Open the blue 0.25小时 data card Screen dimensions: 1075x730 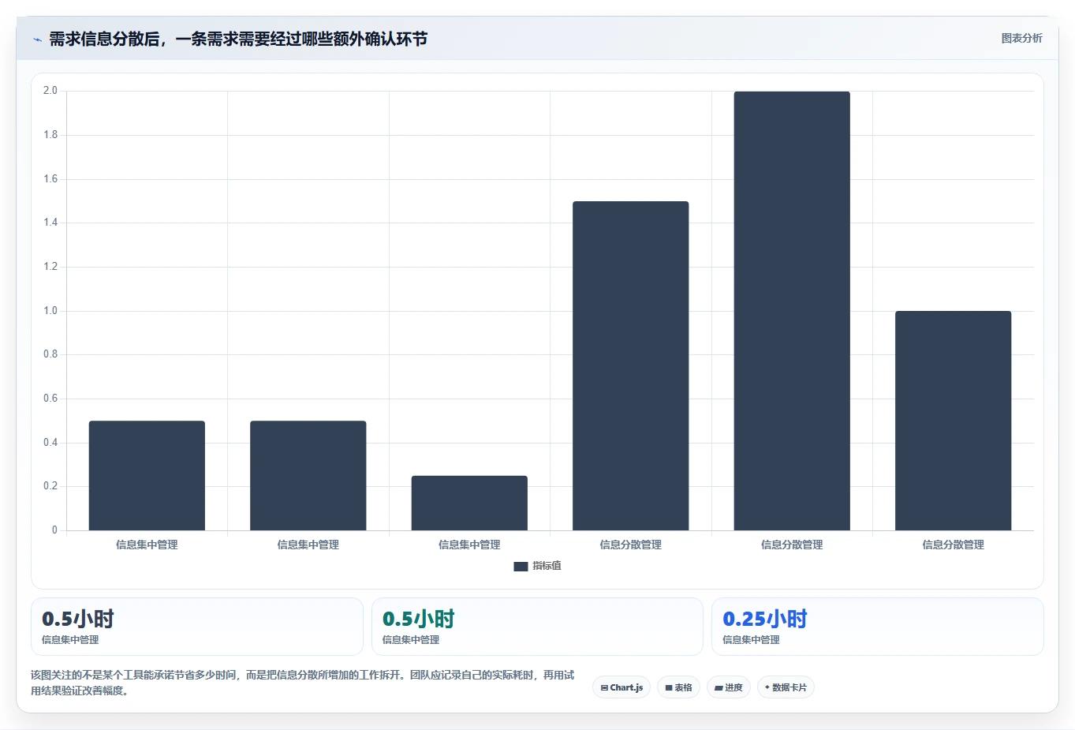point(877,627)
